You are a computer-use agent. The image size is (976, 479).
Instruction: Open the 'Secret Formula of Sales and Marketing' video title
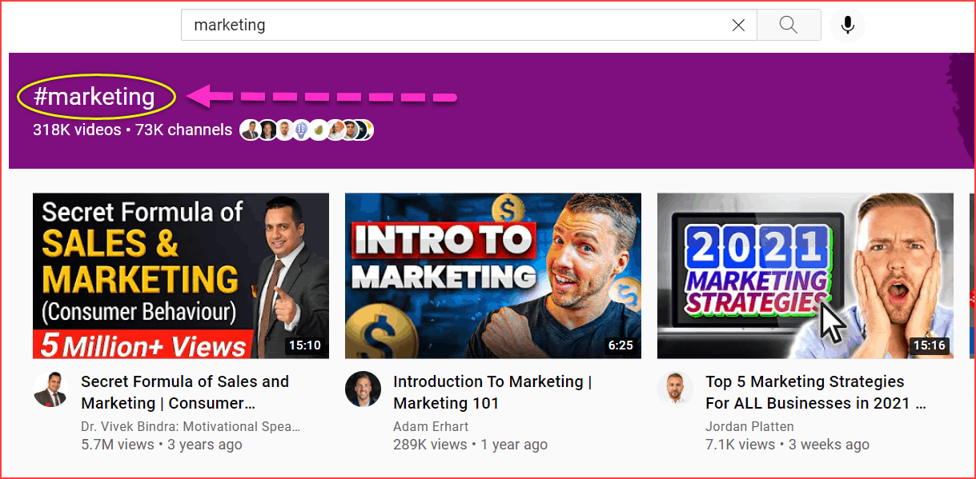tap(185, 392)
